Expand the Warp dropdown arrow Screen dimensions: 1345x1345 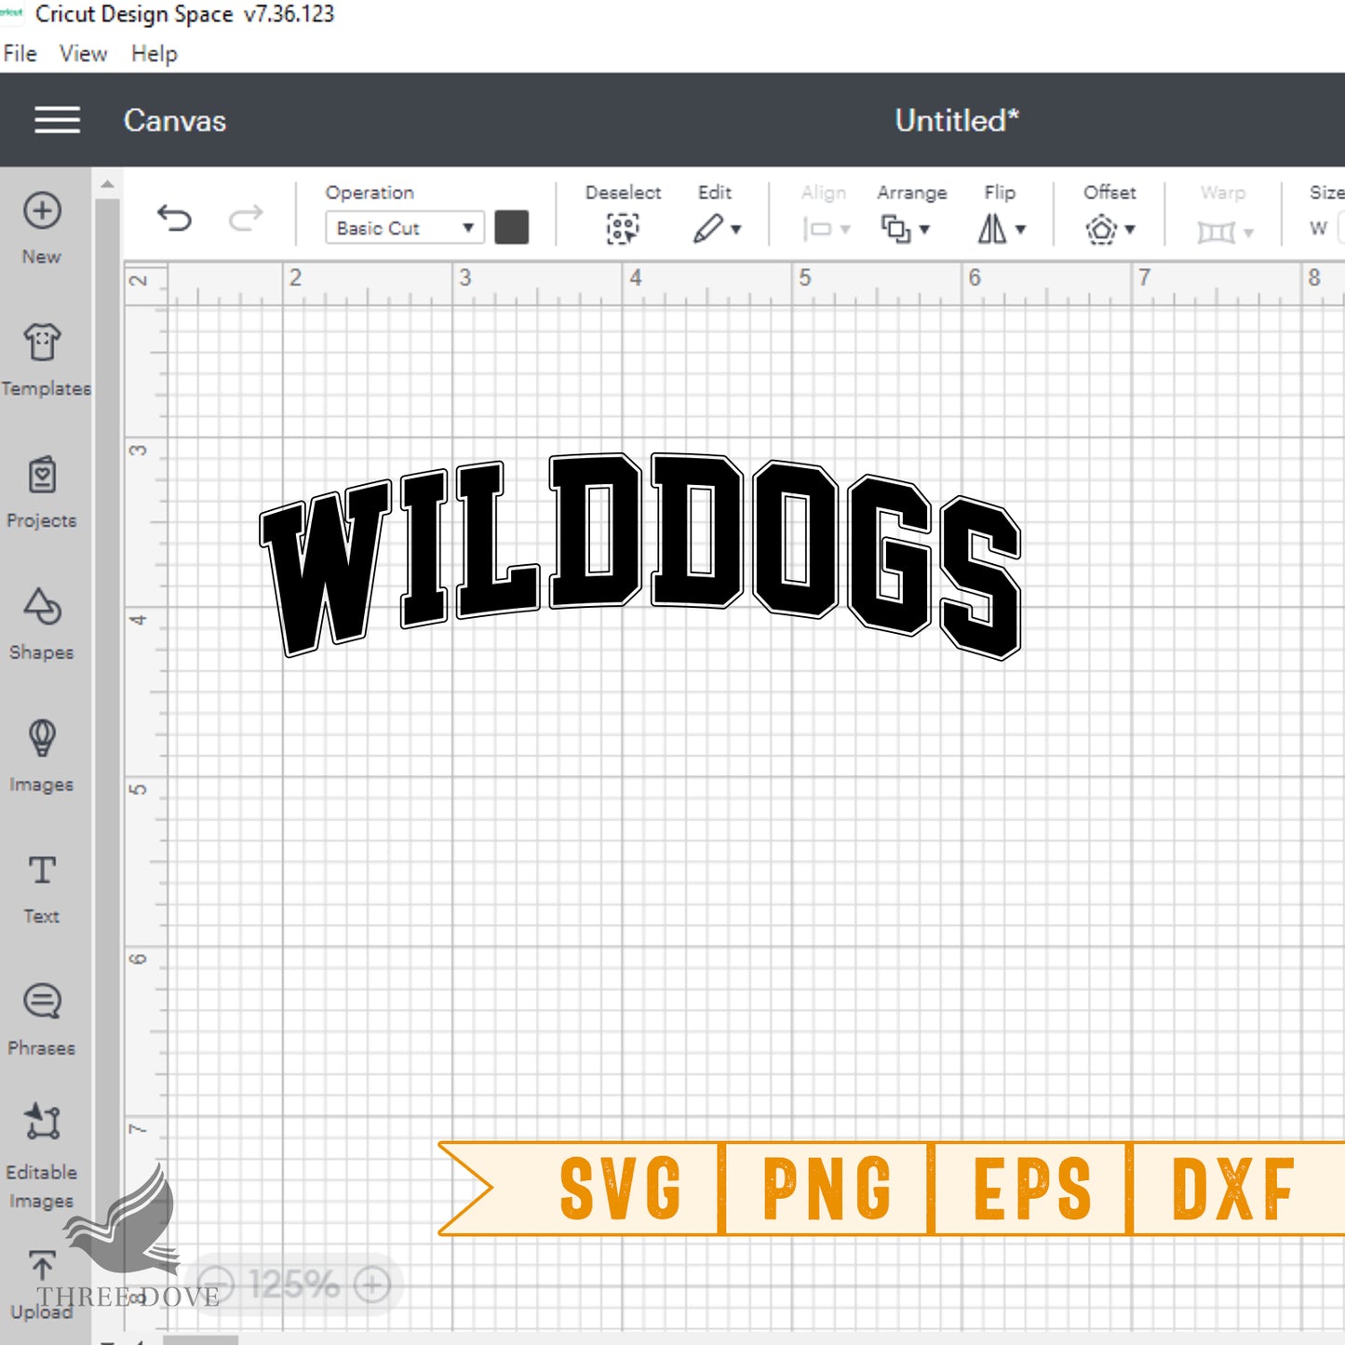1248,232
